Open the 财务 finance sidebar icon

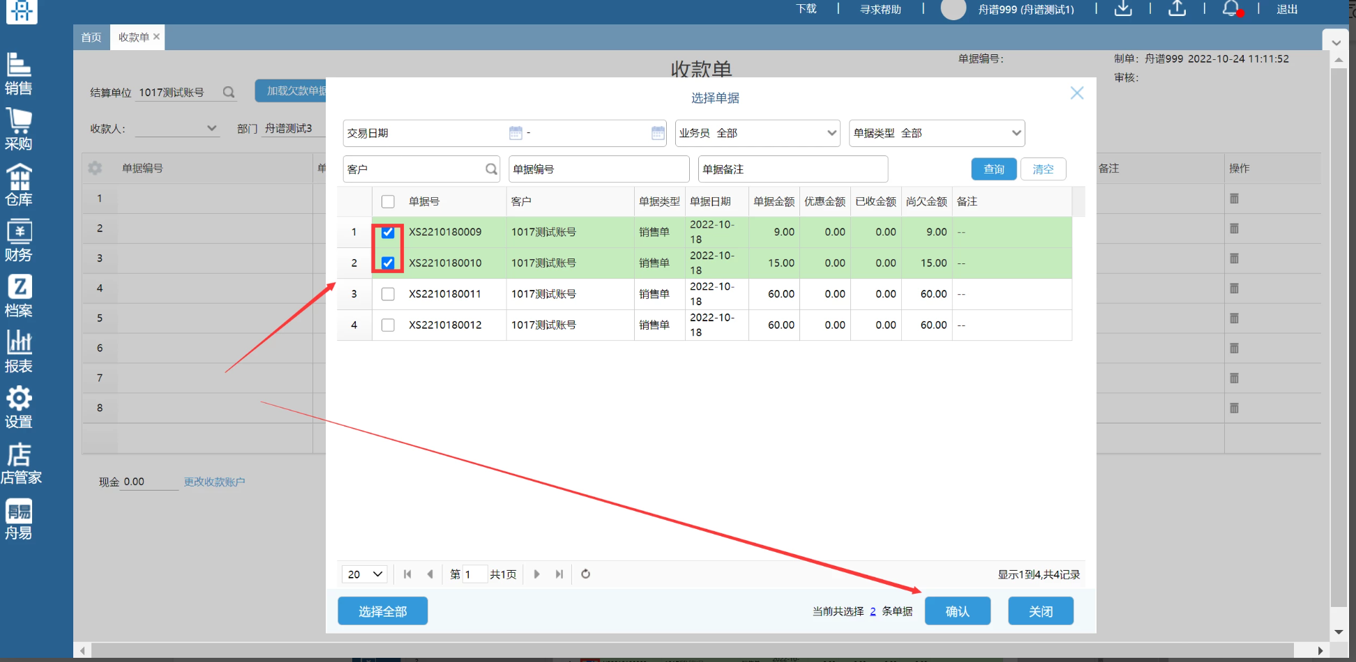tap(19, 240)
